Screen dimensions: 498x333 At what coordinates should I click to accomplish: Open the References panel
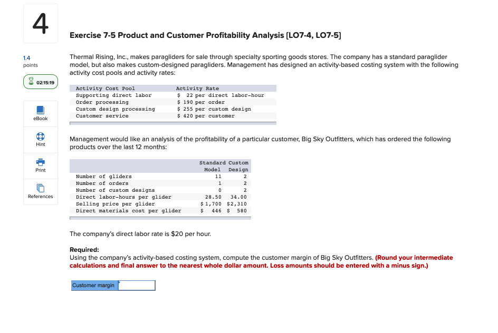[x=40, y=192]
